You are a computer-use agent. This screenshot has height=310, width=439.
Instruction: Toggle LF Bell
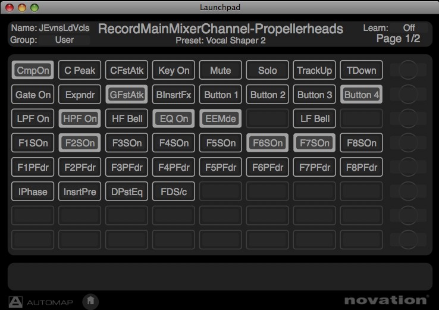pyautogui.click(x=315, y=118)
